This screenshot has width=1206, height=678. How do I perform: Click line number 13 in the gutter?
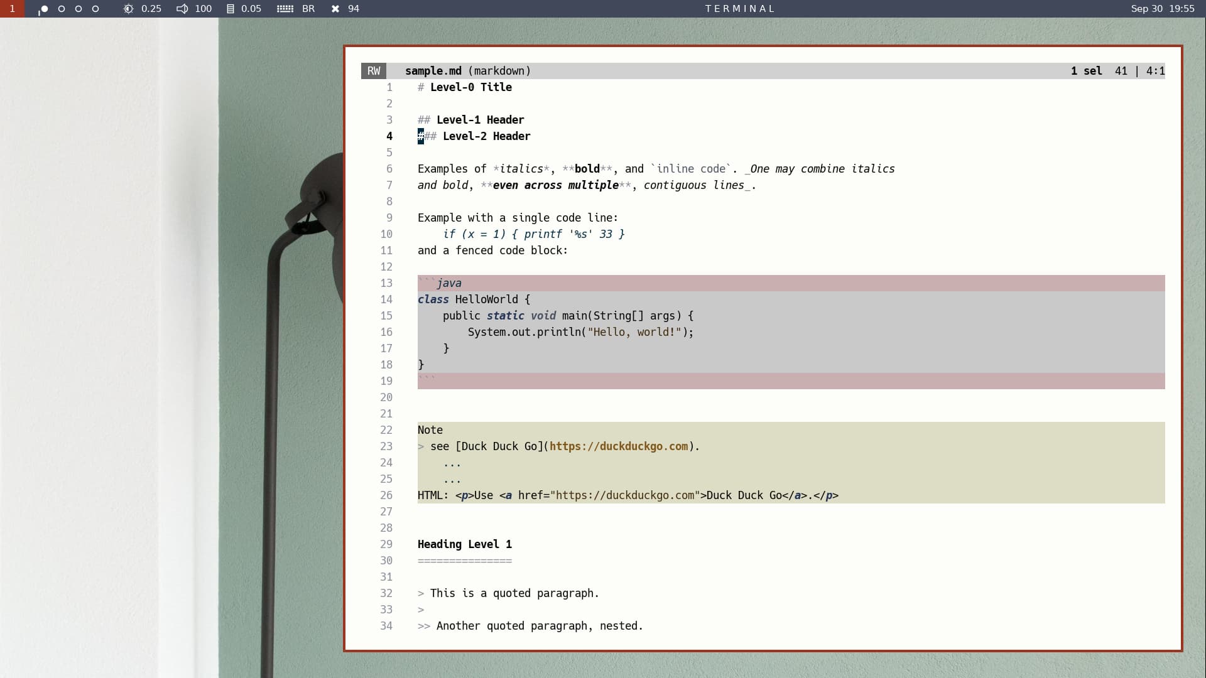click(x=386, y=283)
